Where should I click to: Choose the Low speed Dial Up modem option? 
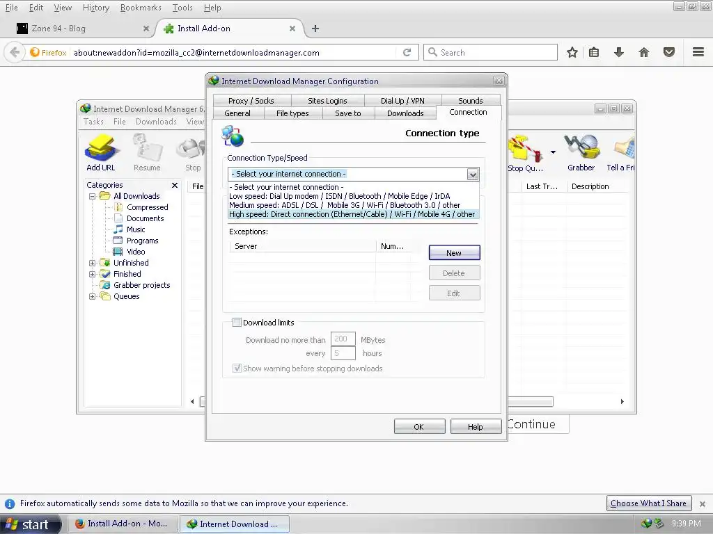(353, 196)
